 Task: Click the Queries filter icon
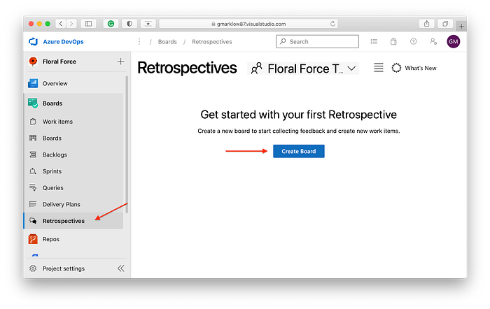pyautogui.click(x=33, y=187)
